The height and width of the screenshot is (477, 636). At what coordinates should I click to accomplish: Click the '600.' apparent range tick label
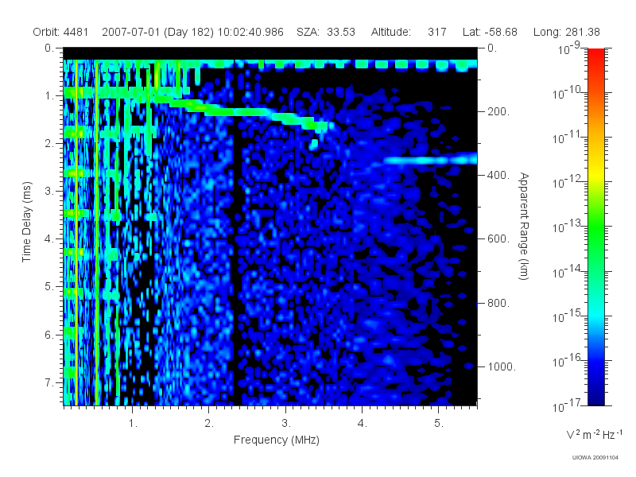click(498, 239)
